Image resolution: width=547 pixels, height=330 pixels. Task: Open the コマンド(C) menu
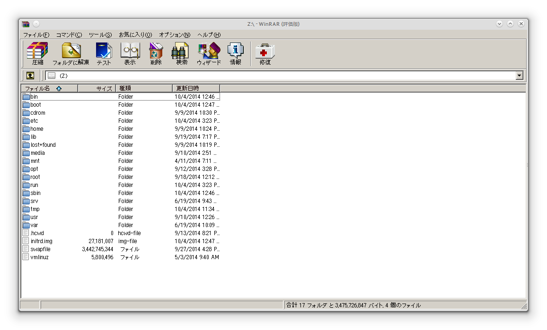69,35
